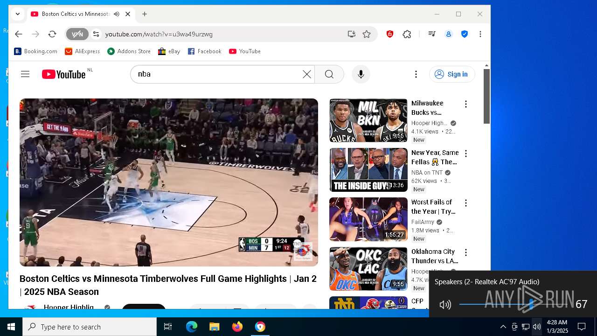
Task: Open the Addons Store bookmark
Action: click(129, 51)
